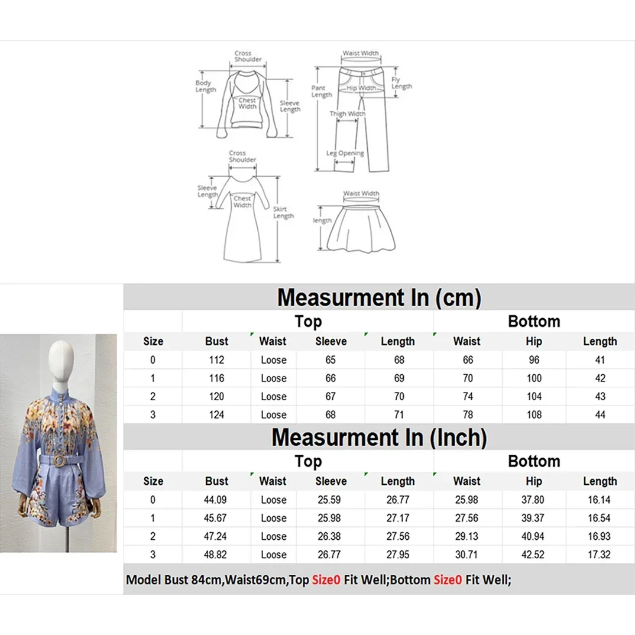Select hip value 104

click(x=534, y=396)
